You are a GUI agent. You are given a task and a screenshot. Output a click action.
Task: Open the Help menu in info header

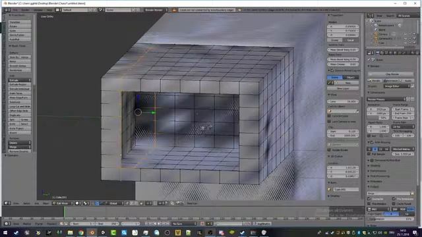click(x=49, y=10)
